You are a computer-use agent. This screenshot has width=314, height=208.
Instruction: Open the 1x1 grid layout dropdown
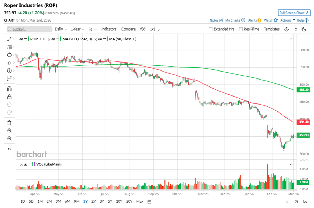coord(155,29)
